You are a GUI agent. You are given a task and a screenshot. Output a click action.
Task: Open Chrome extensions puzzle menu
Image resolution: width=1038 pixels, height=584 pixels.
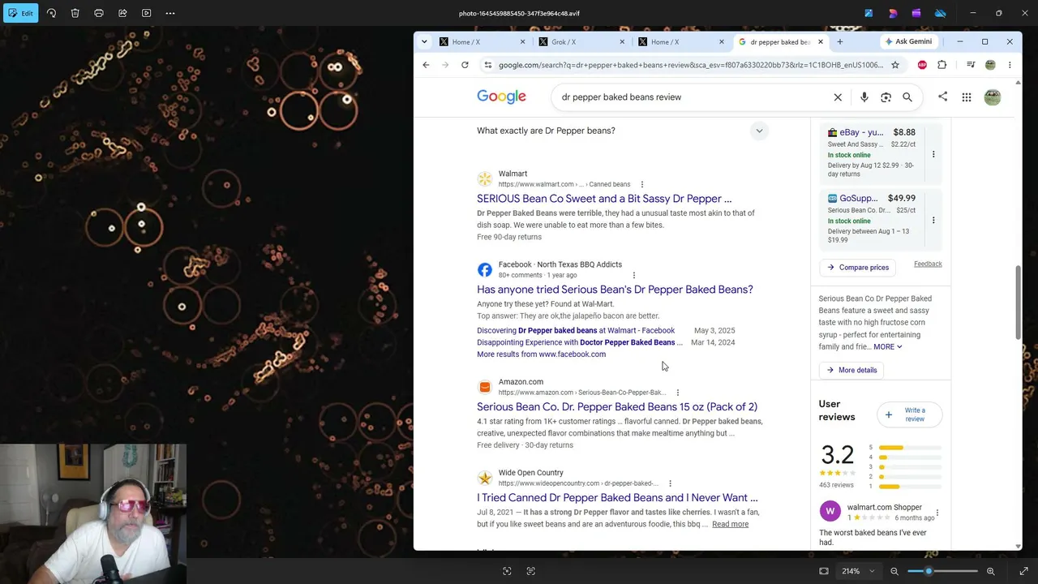click(x=941, y=65)
